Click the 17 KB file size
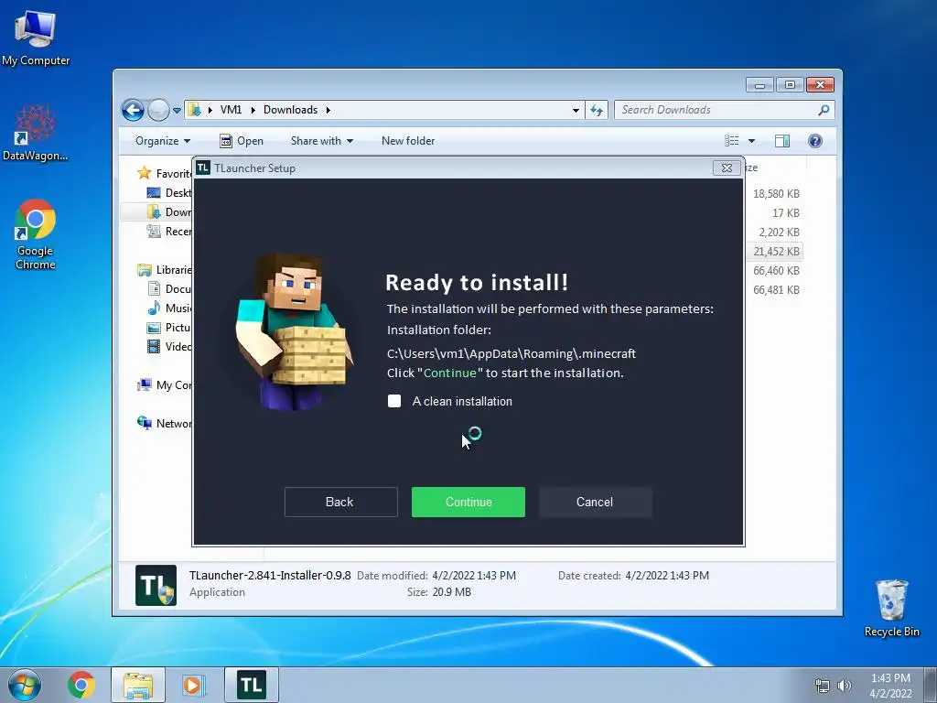Image resolution: width=937 pixels, height=703 pixels. [x=785, y=212]
